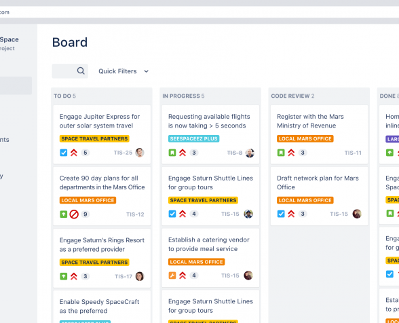Screen dimensions: 399x323
Task: Click assignee avatar on Draft network plan card
Action: pos(357,214)
